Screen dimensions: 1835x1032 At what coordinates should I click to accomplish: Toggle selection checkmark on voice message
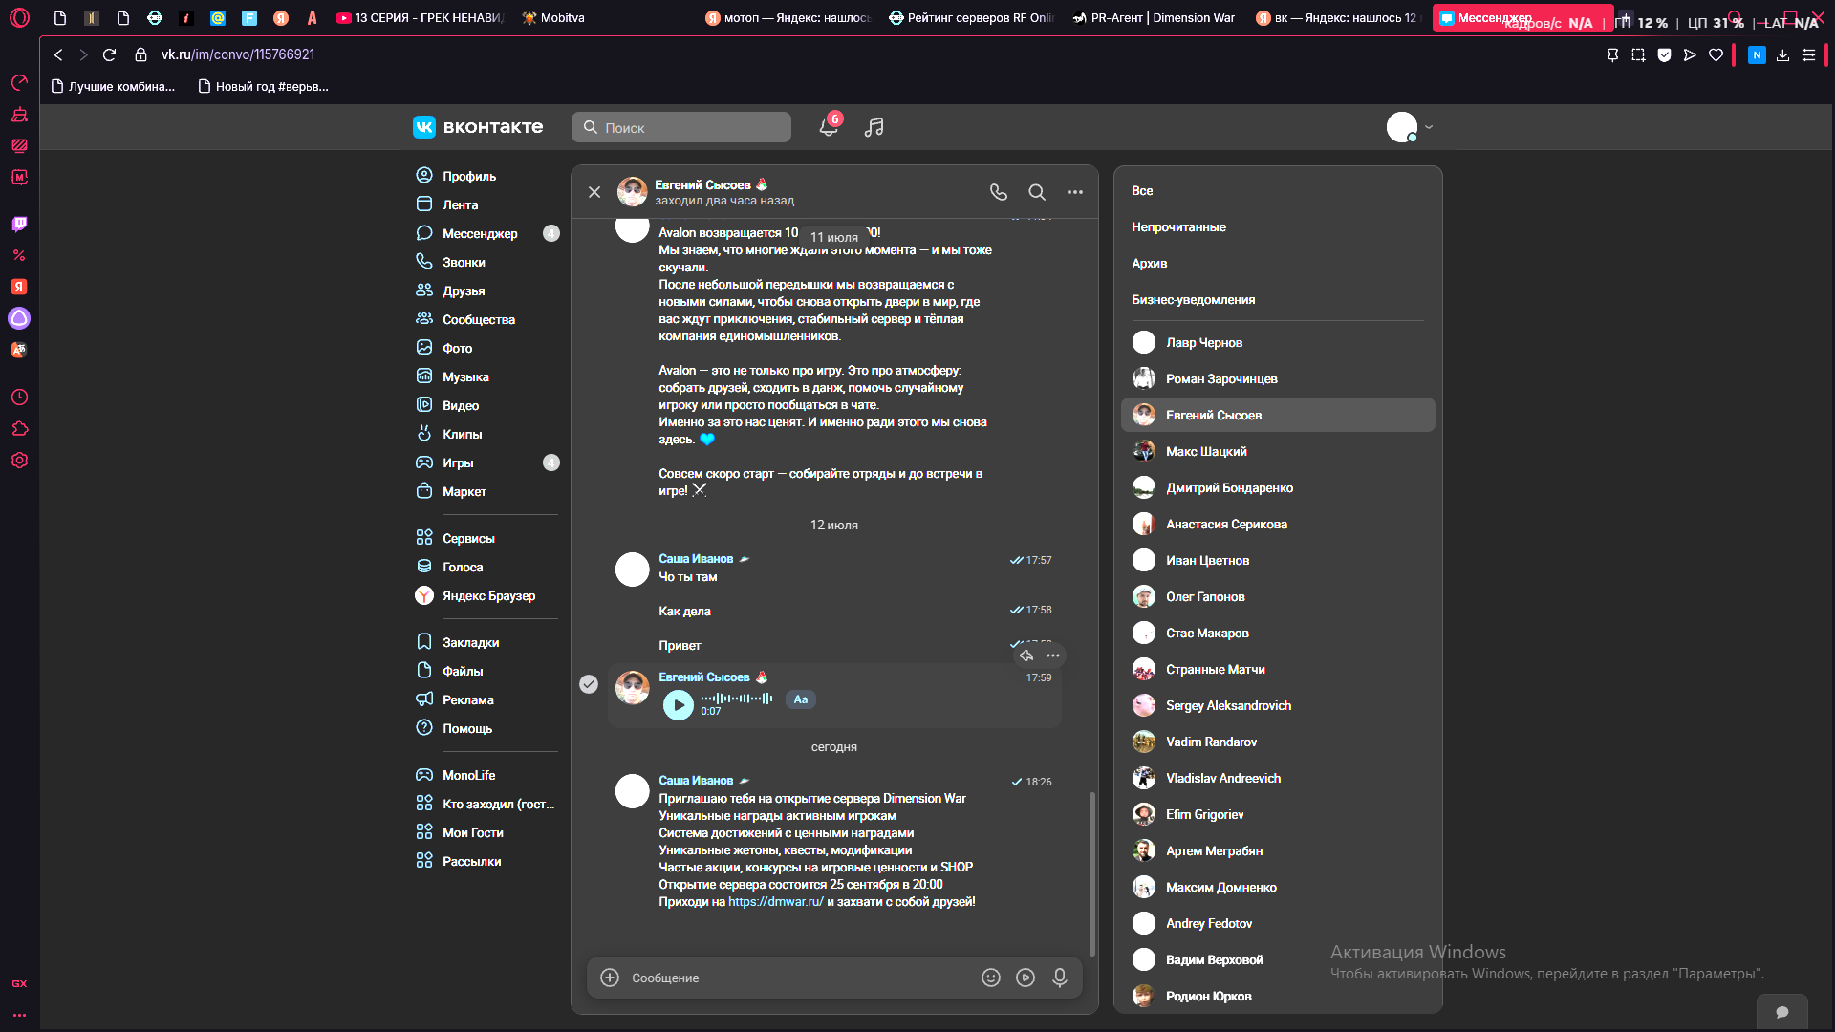(589, 684)
